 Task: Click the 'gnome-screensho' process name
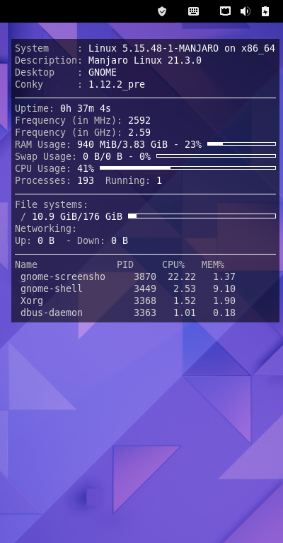[63, 277]
